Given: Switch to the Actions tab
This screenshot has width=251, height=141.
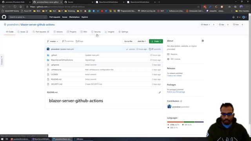Looking at the screenshot, I should (x=58, y=32).
